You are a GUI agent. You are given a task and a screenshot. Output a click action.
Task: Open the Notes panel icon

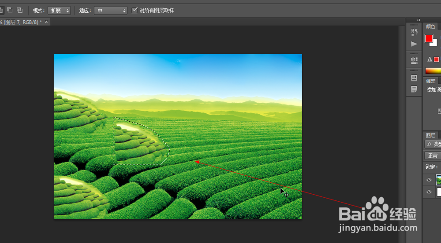point(414,89)
